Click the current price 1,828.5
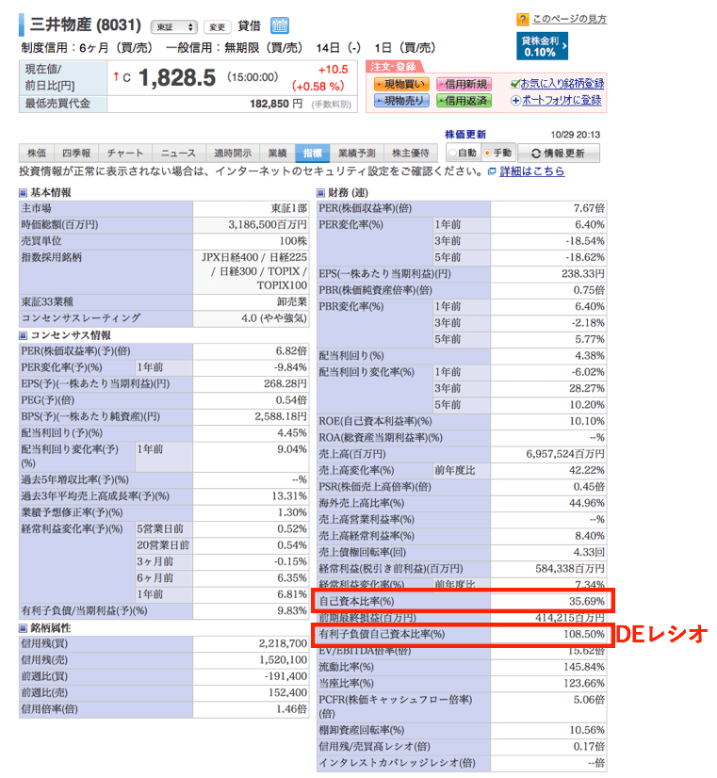Image resolution: width=717 pixels, height=778 pixels. point(177,77)
